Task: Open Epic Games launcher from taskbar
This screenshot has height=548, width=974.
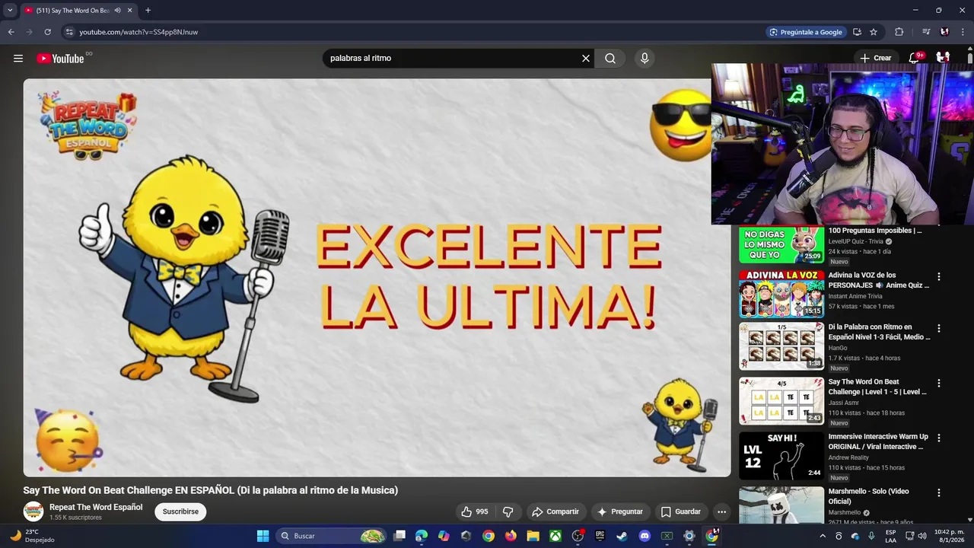Action: pyautogui.click(x=600, y=536)
